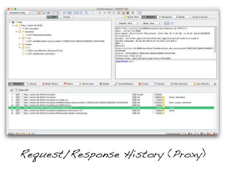Open the Options screen toolbar icon
The image size is (225, 169).
pyautogui.click(x=58, y=13)
